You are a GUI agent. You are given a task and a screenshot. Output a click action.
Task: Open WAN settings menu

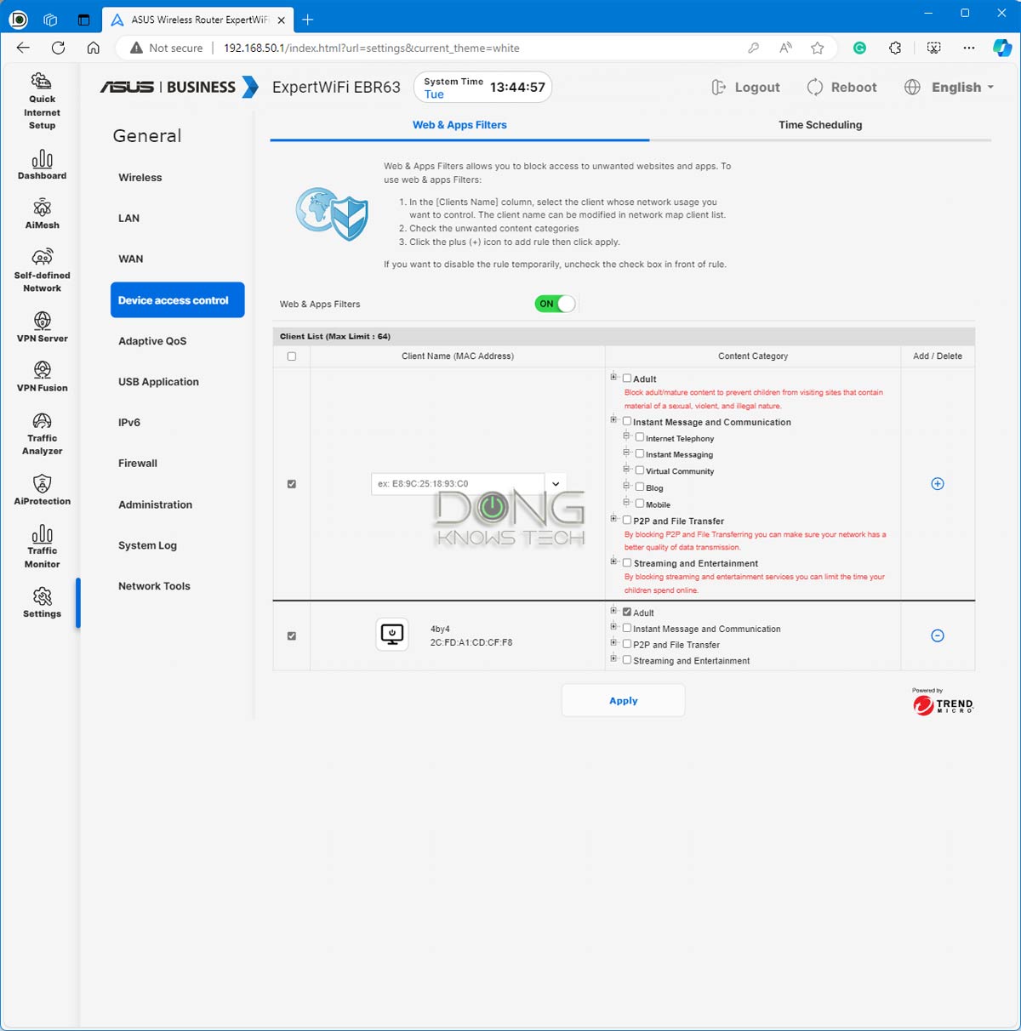130,259
